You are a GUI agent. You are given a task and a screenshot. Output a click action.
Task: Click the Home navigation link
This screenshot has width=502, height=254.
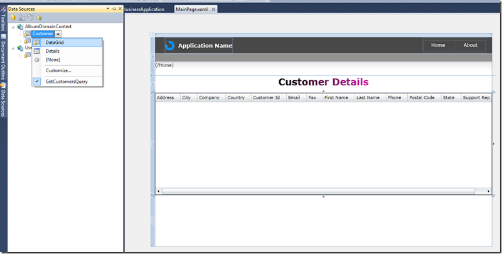click(x=438, y=45)
